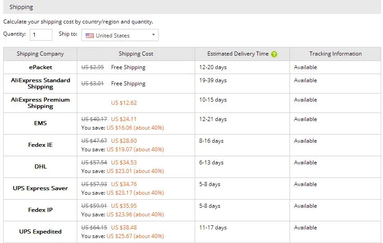Click the crossed-out US $59.91 price
The height and width of the screenshot is (243, 383).
click(x=94, y=206)
